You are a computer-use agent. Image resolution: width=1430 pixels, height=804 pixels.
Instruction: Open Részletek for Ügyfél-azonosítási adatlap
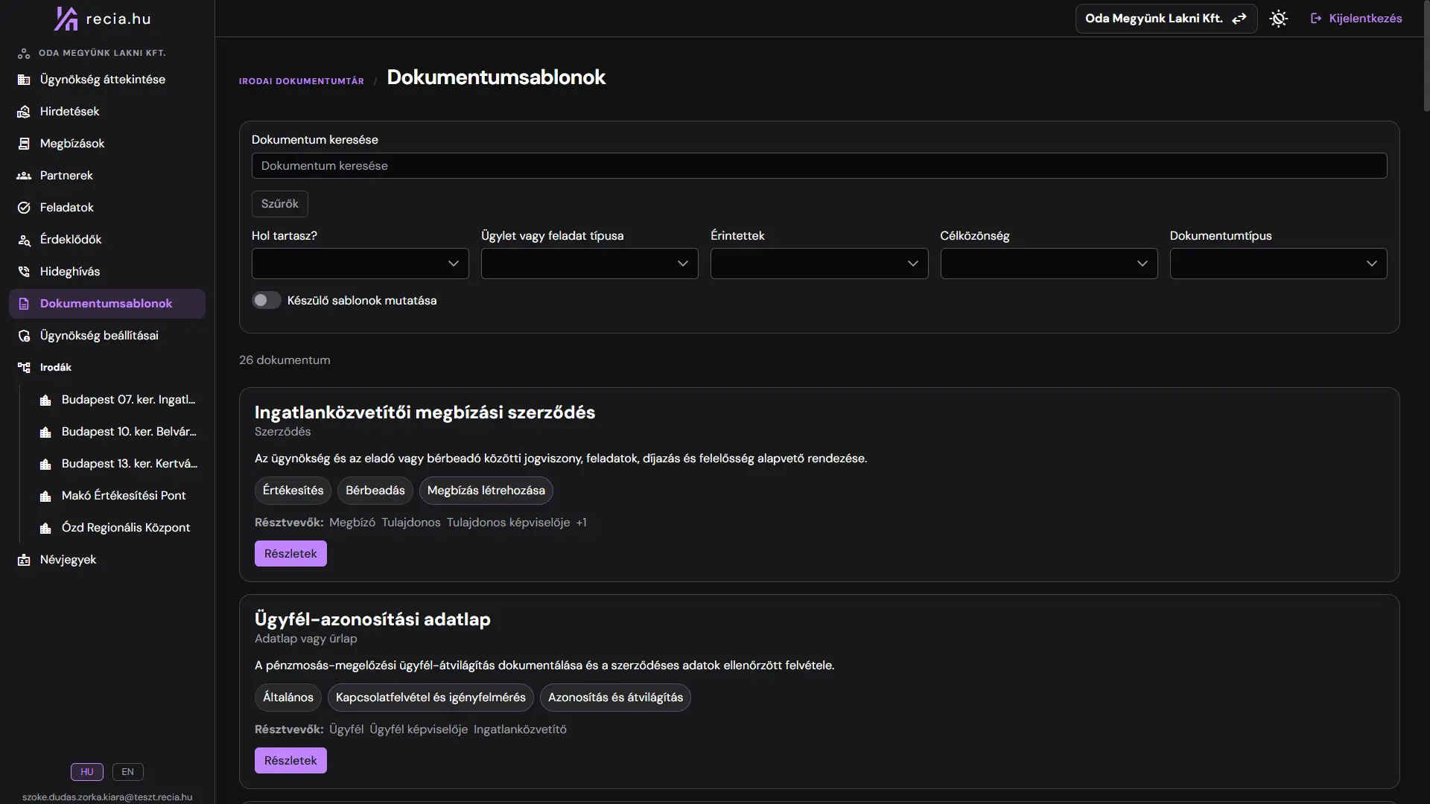coord(290,761)
